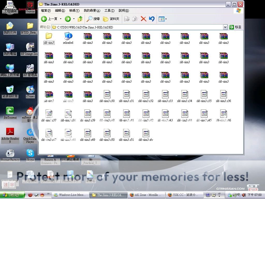Click the red Delete X toolbar icon
Image resolution: width=265 pixels, height=265 pixels.
point(143,19)
